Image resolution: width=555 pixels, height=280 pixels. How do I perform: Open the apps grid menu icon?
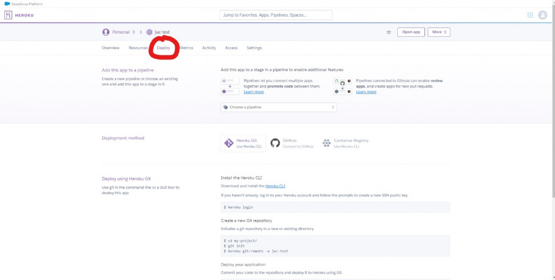530,15
